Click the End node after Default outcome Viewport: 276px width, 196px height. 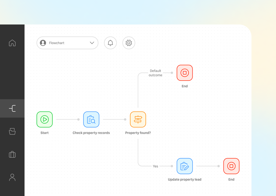pos(185,73)
